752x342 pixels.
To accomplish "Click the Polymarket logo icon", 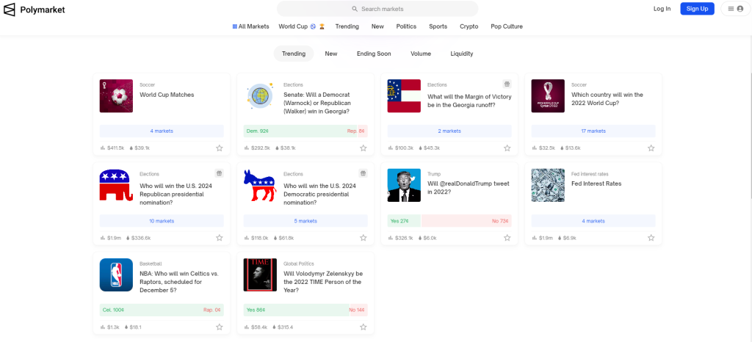I will pos(9,9).
